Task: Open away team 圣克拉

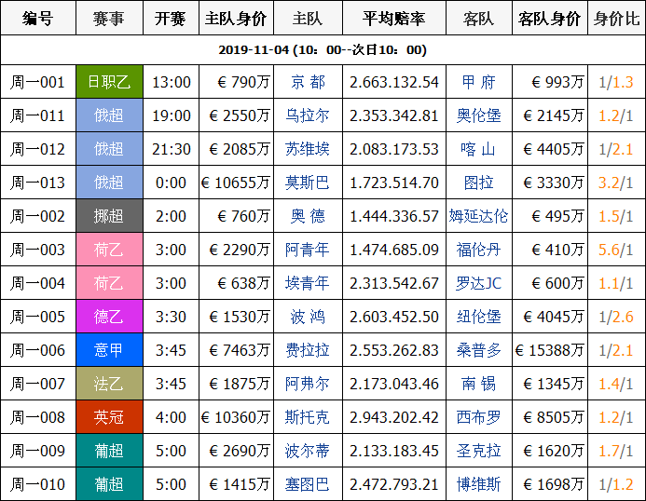Action: coord(478,452)
